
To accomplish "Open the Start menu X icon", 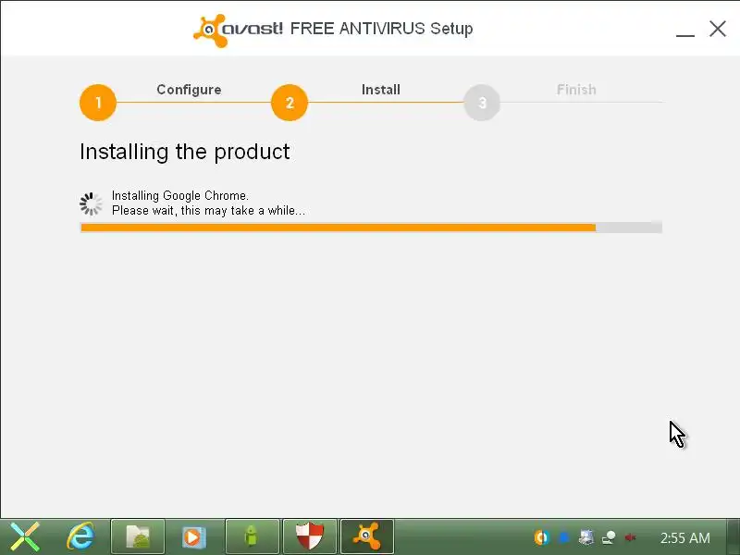I will [25, 537].
